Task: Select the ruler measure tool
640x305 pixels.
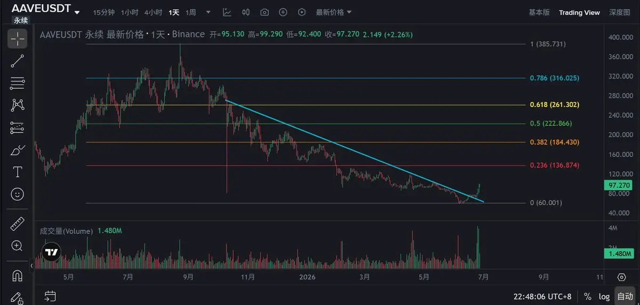Action: pyautogui.click(x=17, y=223)
